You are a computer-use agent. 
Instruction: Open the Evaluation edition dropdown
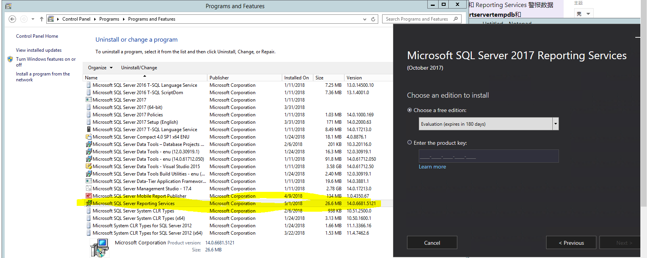click(x=555, y=124)
